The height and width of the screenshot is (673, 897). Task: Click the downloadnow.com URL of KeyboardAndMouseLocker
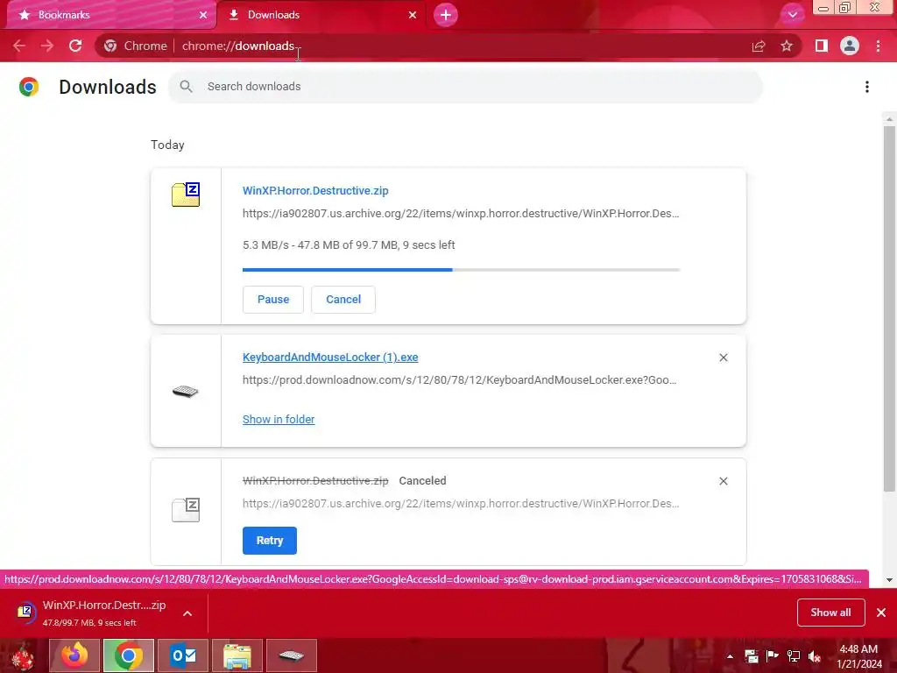(x=459, y=380)
